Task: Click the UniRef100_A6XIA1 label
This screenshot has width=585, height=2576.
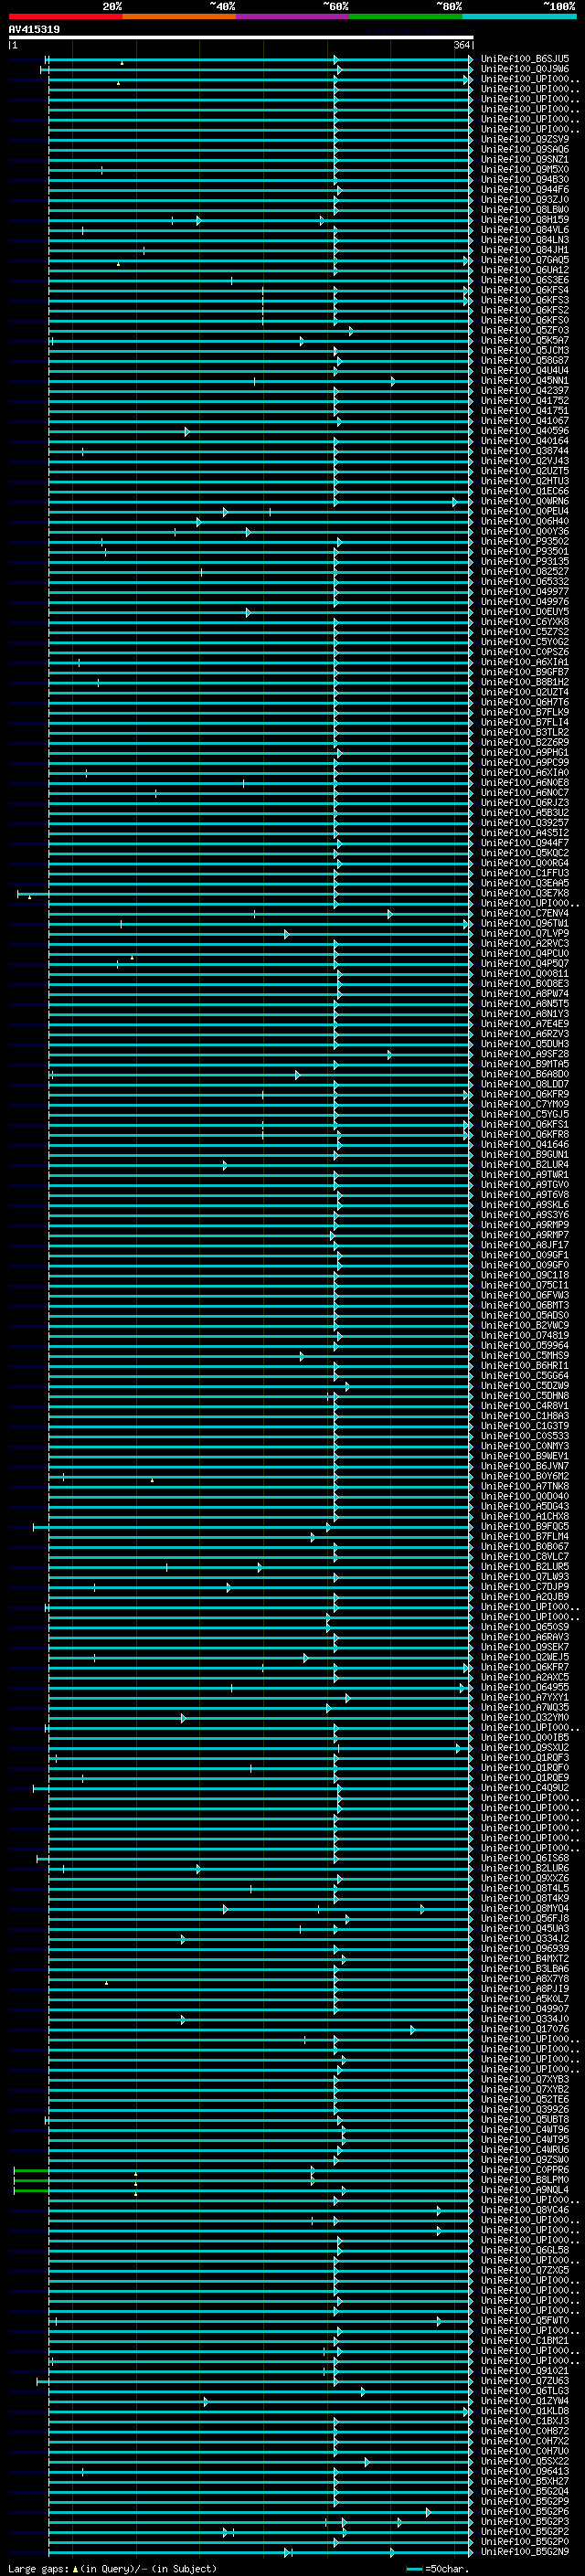Action: click(525, 662)
